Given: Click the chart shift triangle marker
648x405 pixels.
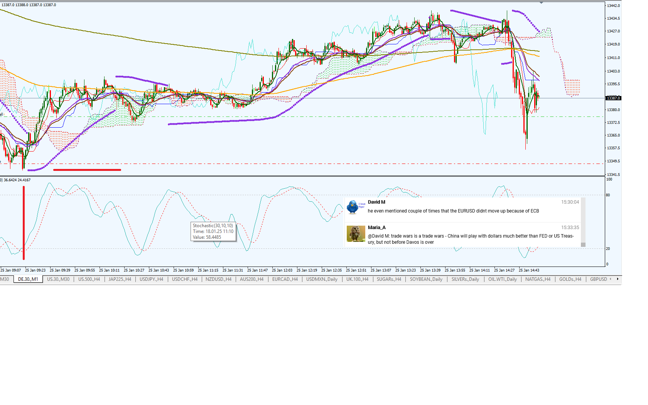Looking at the screenshot, I should [x=541, y=3].
